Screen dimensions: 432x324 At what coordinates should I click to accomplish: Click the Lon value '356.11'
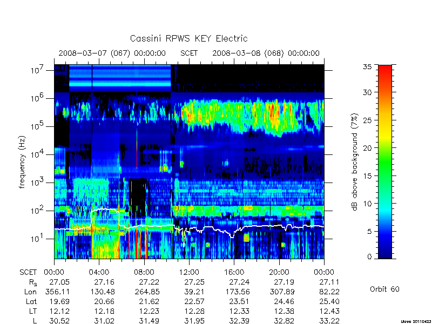point(57,292)
